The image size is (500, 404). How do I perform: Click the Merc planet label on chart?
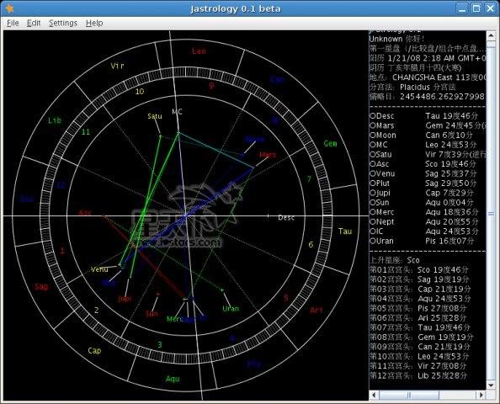point(174,319)
